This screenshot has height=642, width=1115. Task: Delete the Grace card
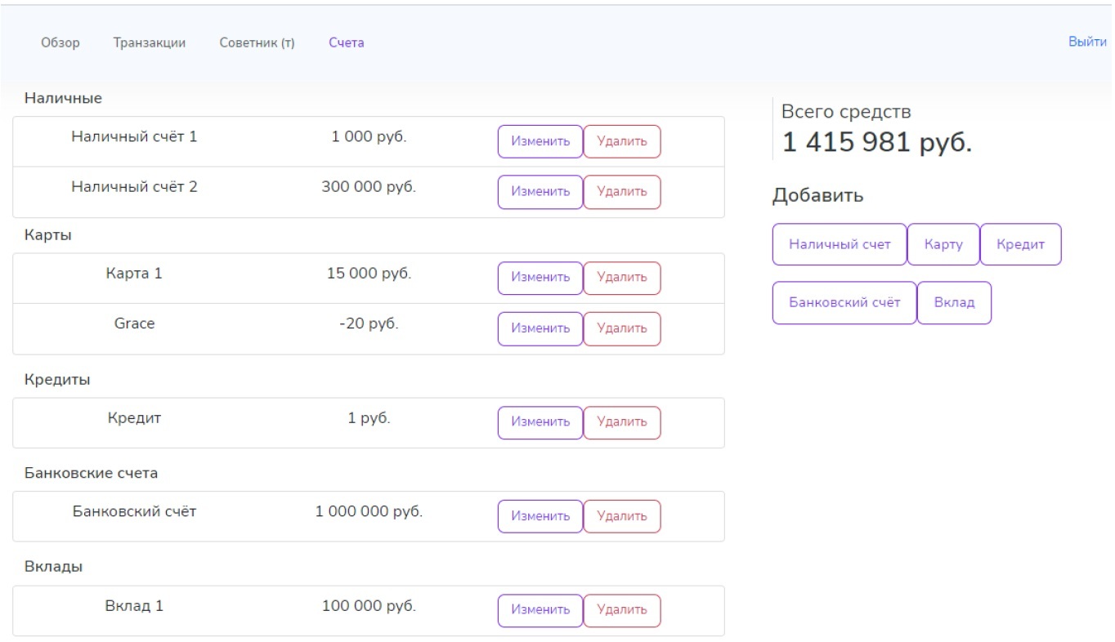pos(621,328)
